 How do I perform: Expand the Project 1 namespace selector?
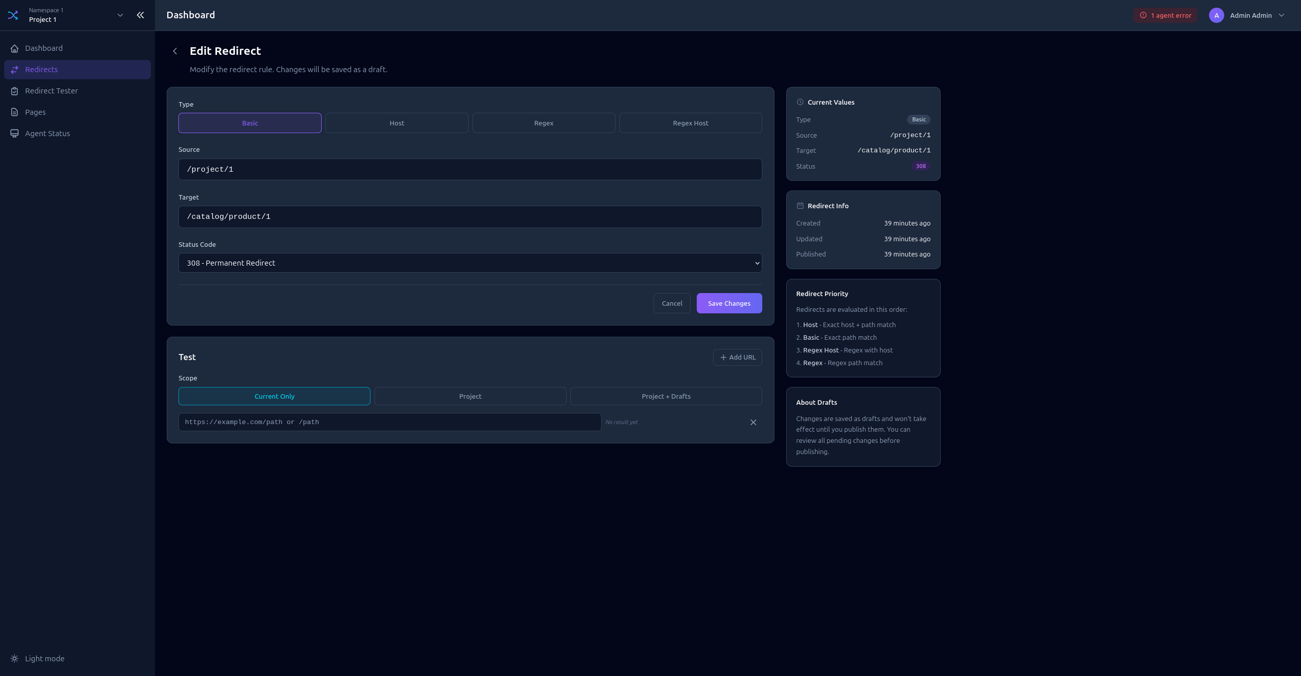point(120,15)
